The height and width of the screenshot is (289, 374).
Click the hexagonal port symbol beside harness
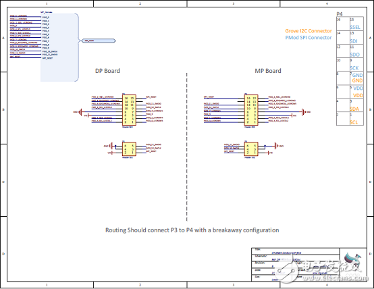pos(99,41)
